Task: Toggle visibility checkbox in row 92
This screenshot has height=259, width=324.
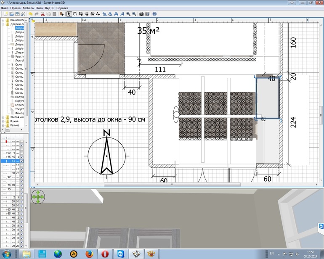Action: (x=22, y=177)
